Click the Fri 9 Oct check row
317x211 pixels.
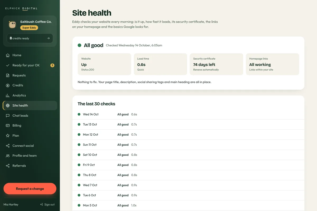tap(188, 165)
